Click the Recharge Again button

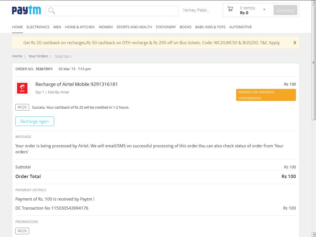tap(35, 121)
